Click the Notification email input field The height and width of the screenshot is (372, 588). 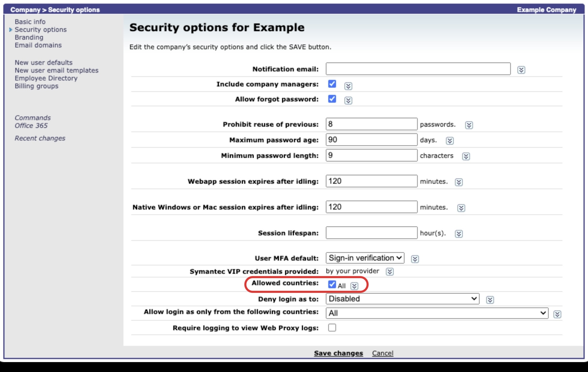click(x=418, y=69)
